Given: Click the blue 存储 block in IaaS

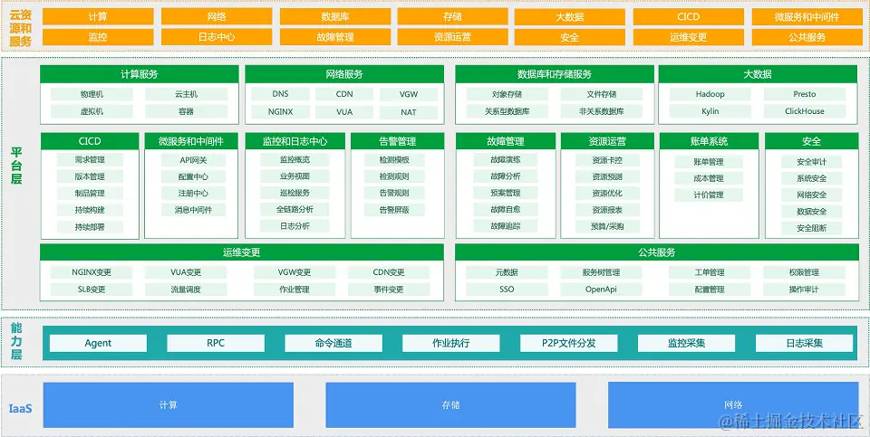Looking at the screenshot, I should pyautogui.click(x=450, y=404).
